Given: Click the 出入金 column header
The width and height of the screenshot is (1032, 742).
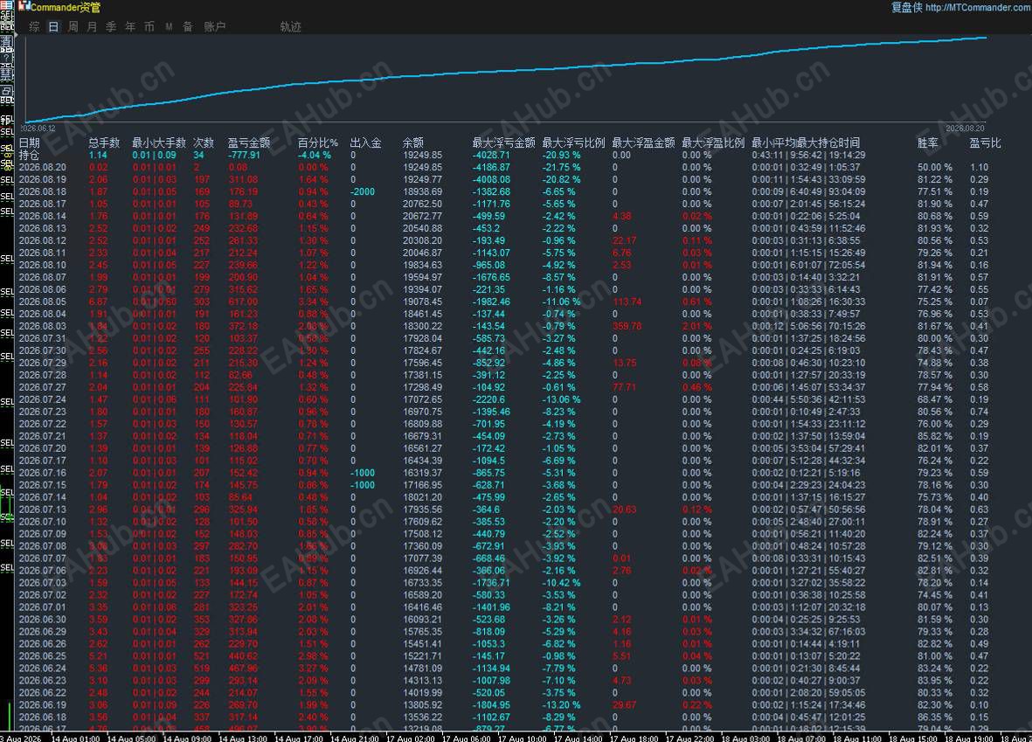Looking at the screenshot, I should click(365, 142).
